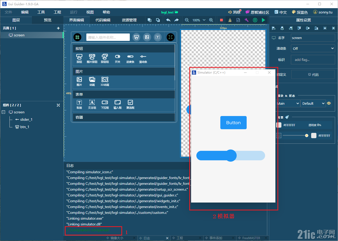Click the 消息 notifications button
Screen dimensions: 338x241
(x=235, y=12)
